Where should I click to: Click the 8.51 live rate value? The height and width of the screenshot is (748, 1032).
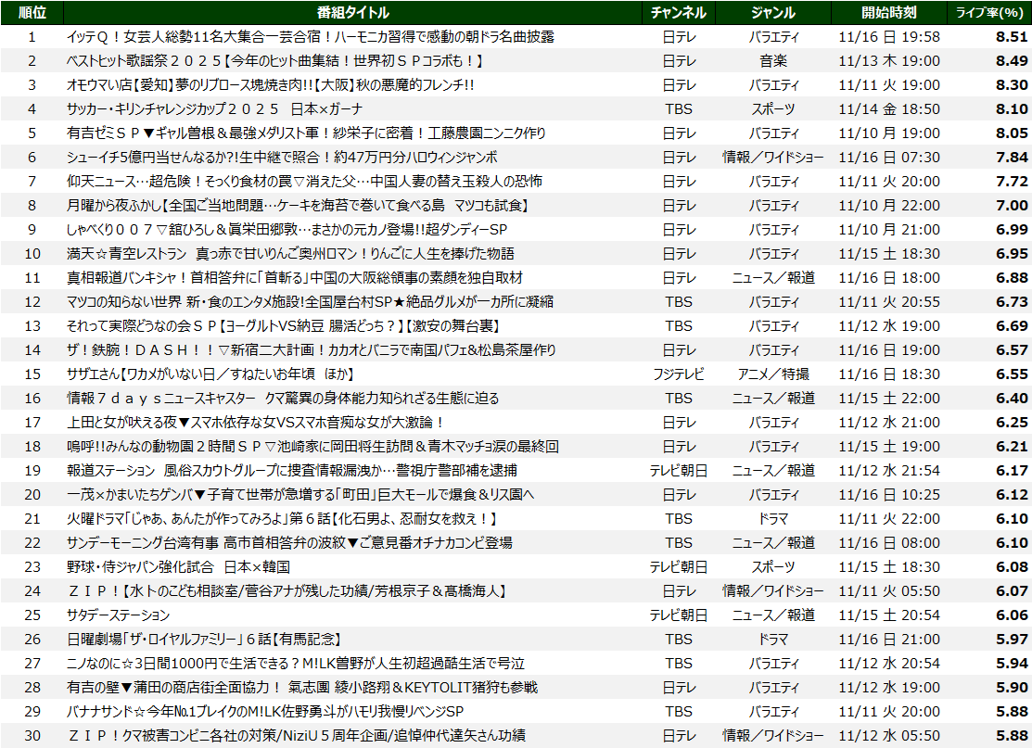(x=1011, y=37)
